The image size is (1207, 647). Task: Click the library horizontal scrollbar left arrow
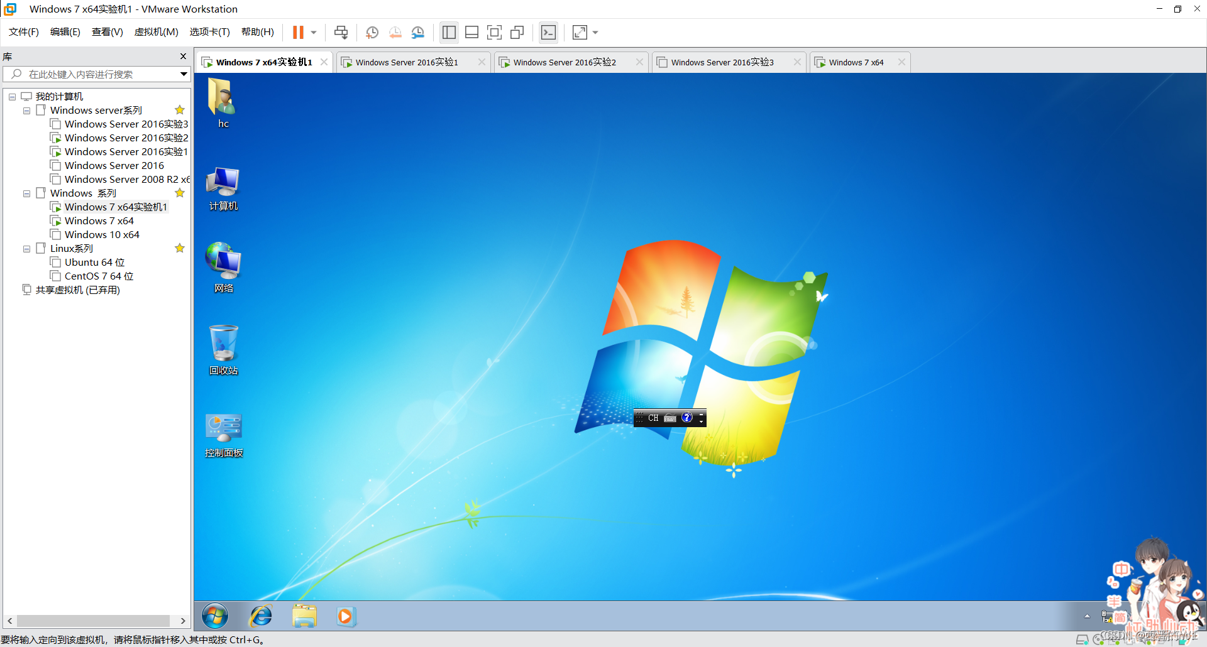click(9, 621)
